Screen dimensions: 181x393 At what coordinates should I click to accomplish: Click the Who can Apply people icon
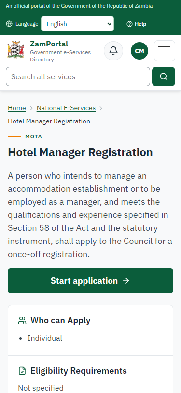click(22, 320)
